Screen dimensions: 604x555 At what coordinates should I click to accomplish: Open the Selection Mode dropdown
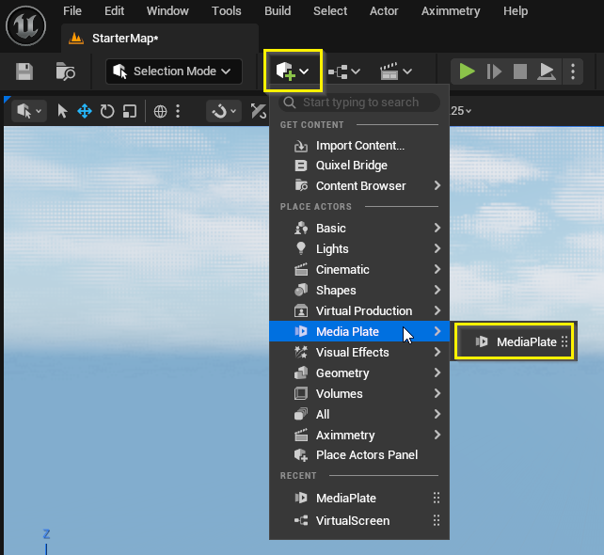(x=174, y=71)
